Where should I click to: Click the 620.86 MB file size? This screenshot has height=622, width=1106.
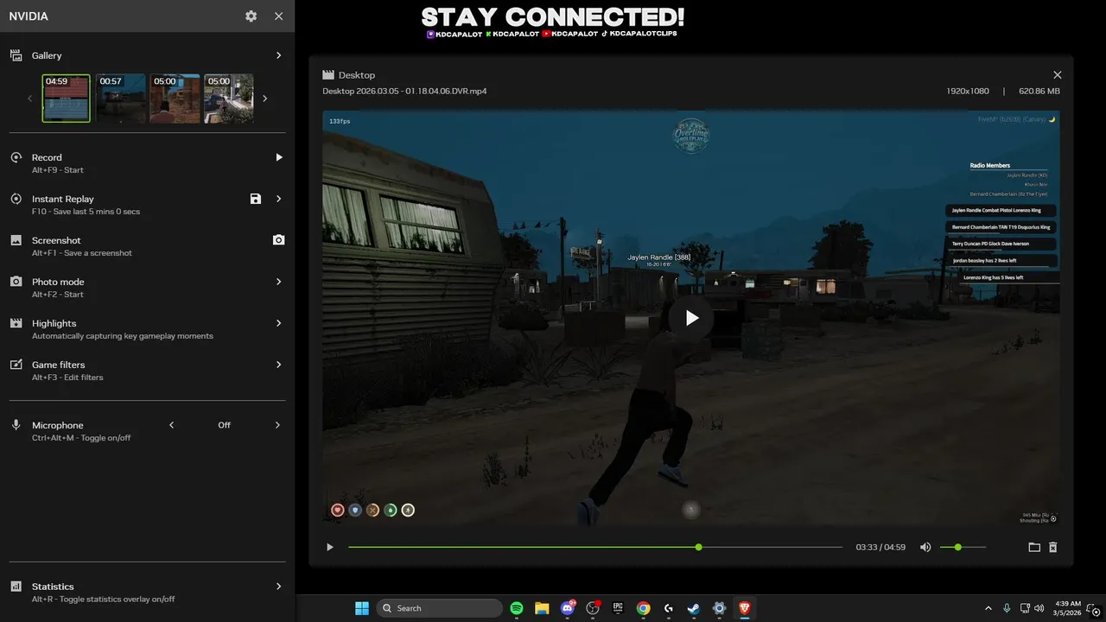tap(1039, 91)
